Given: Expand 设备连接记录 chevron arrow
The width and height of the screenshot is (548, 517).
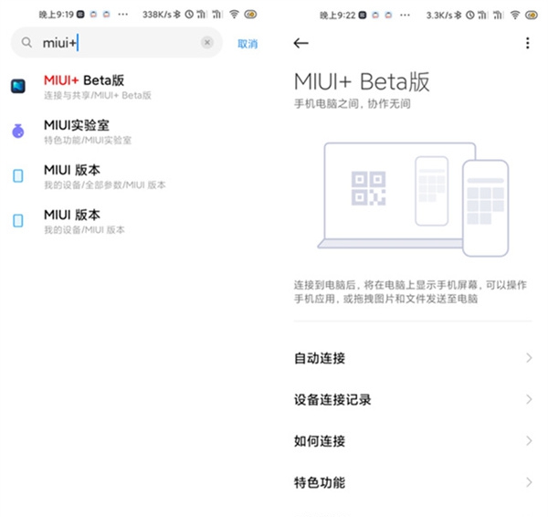Looking at the screenshot, I should [529, 399].
